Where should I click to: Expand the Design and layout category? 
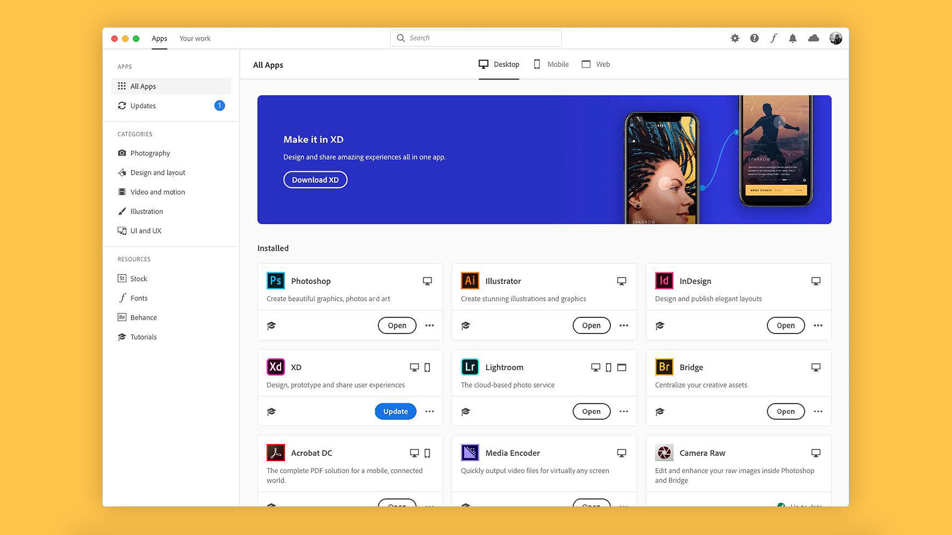[x=158, y=172]
